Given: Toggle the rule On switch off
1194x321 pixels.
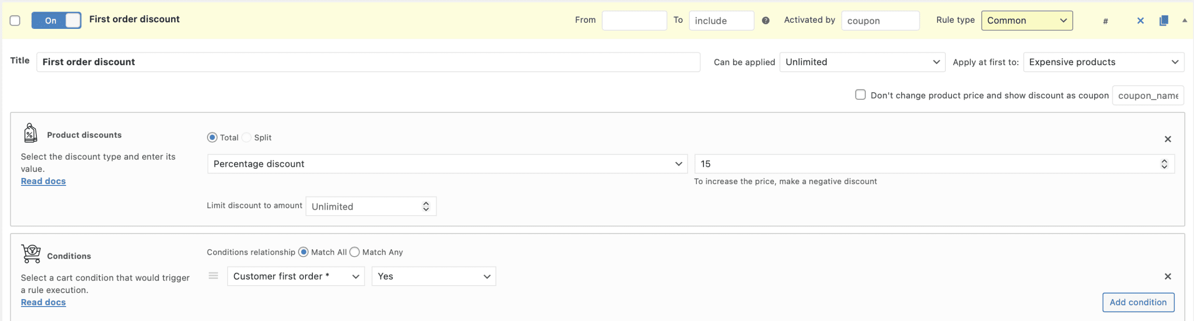Looking at the screenshot, I should [x=56, y=20].
